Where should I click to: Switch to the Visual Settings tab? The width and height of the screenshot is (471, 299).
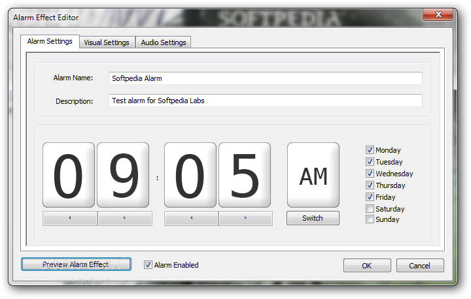pos(107,42)
